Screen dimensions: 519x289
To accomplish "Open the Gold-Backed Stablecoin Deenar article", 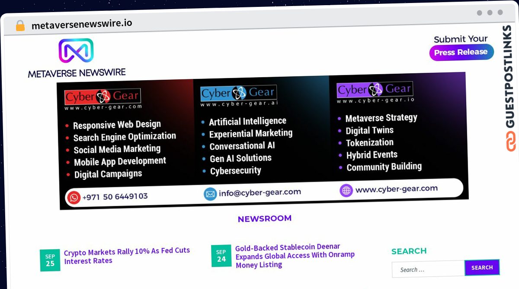I will click(295, 256).
